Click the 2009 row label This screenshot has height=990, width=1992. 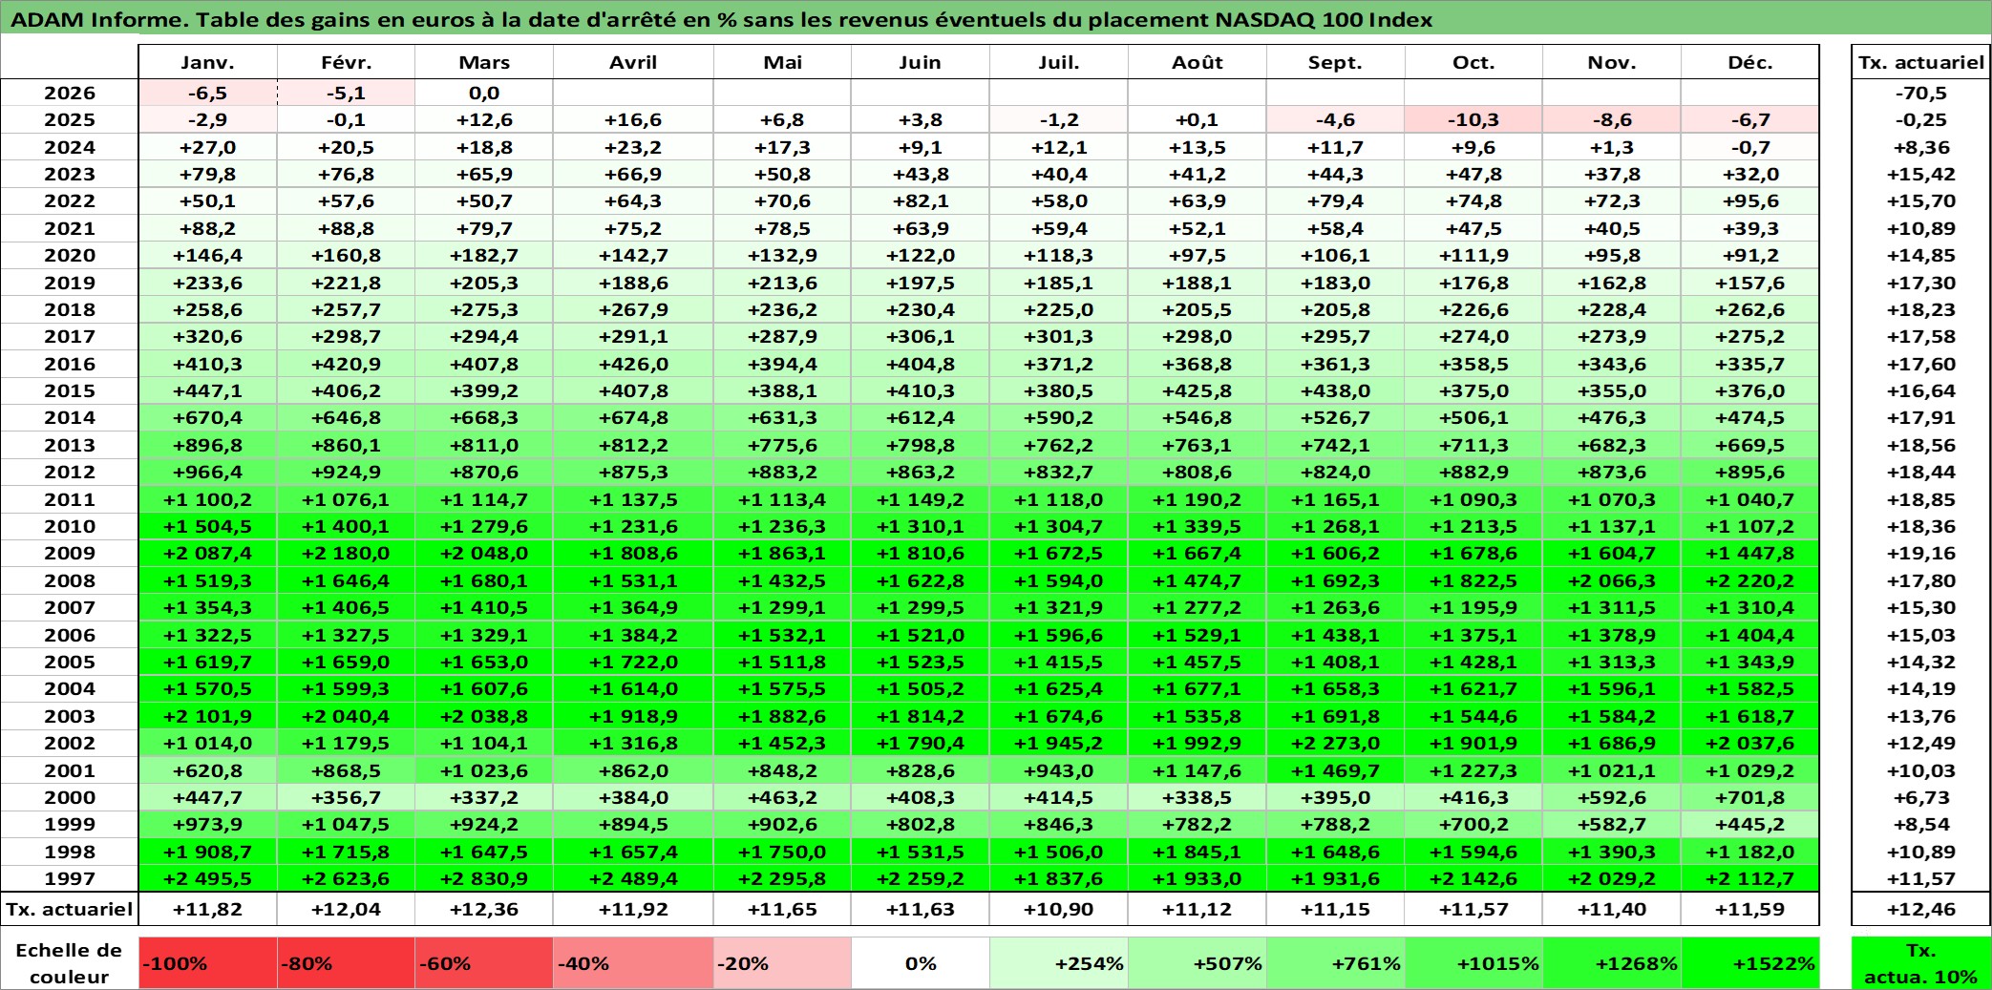point(70,553)
